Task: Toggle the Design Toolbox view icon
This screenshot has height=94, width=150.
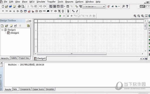Action: coord(51,6)
